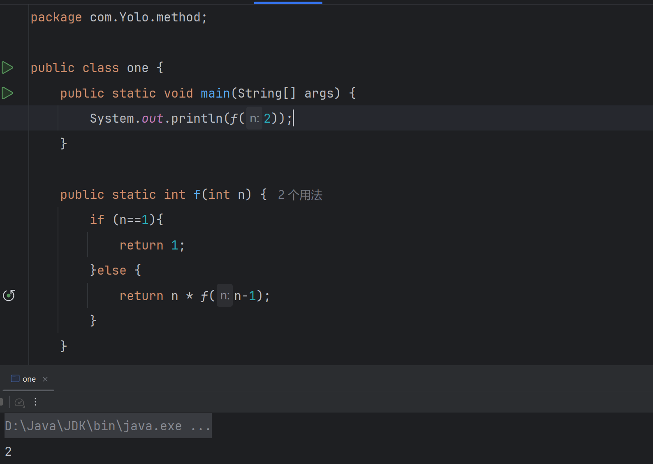653x464 pixels.
Task: Expand the java.exe command line
Action: (108, 426)
